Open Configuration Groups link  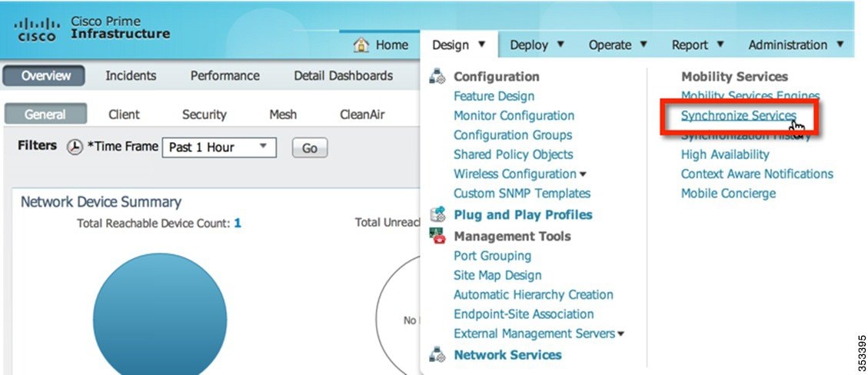point(513,135)
